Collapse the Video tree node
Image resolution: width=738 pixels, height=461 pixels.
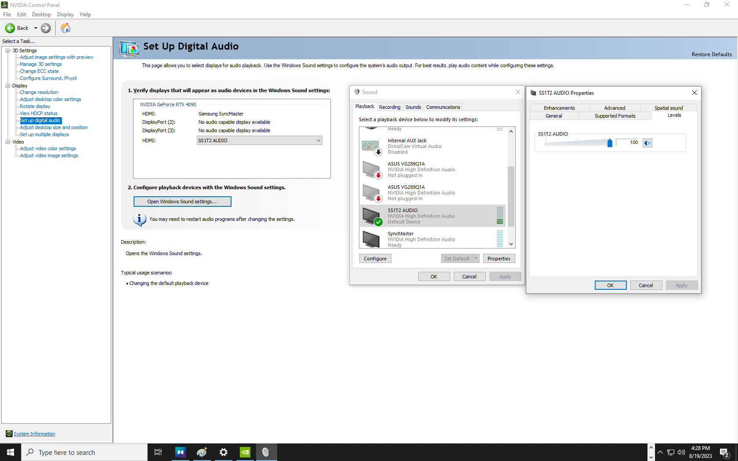[x=8, y=142]
